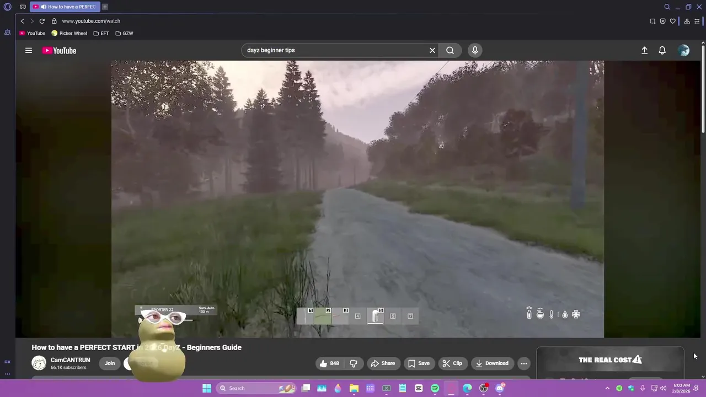Open the volume tray icon

(663, 388)
